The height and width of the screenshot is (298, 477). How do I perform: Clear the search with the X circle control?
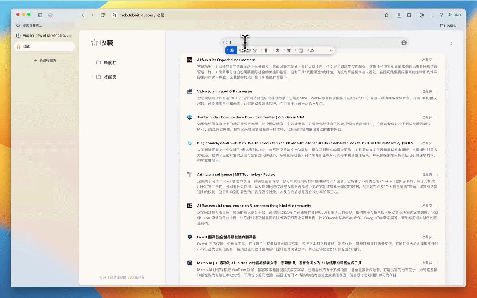(404, 42)
